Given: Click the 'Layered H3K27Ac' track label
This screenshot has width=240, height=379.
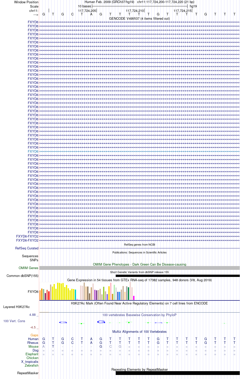Looking at the screenshot, I should (16, 307).
